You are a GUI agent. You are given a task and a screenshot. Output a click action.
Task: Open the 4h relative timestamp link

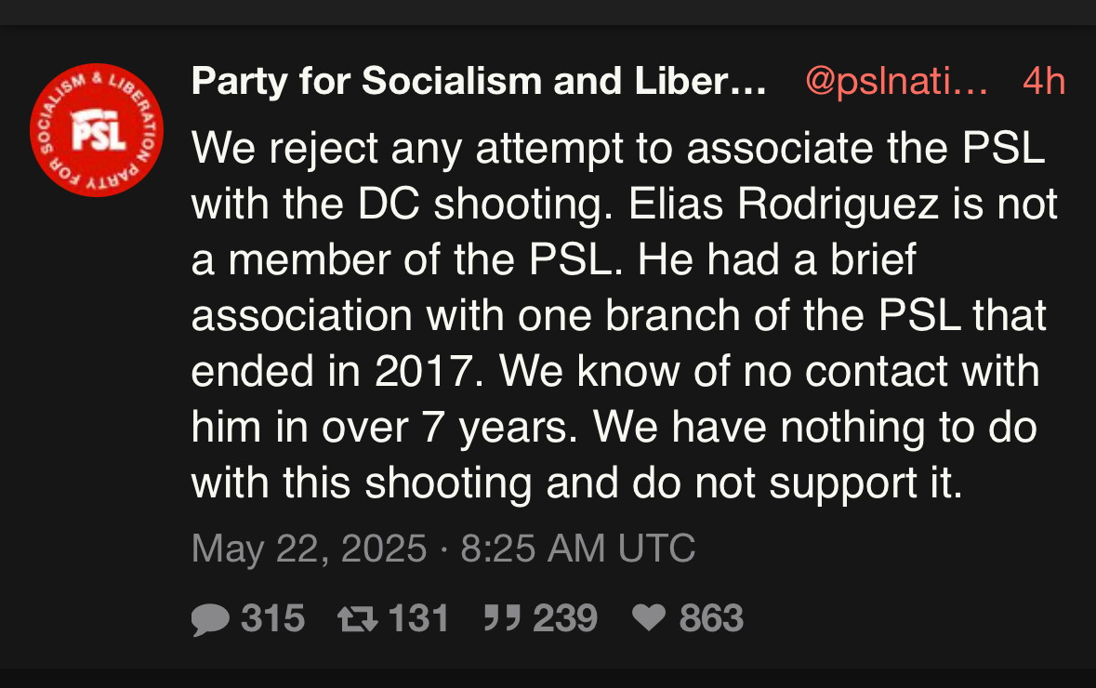[1043, 82]
